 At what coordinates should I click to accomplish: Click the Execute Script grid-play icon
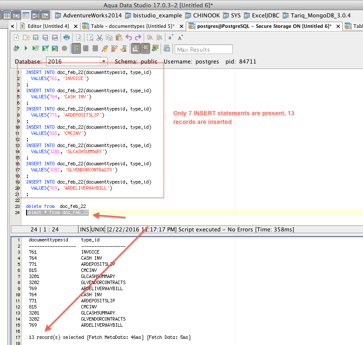point(55,48)
